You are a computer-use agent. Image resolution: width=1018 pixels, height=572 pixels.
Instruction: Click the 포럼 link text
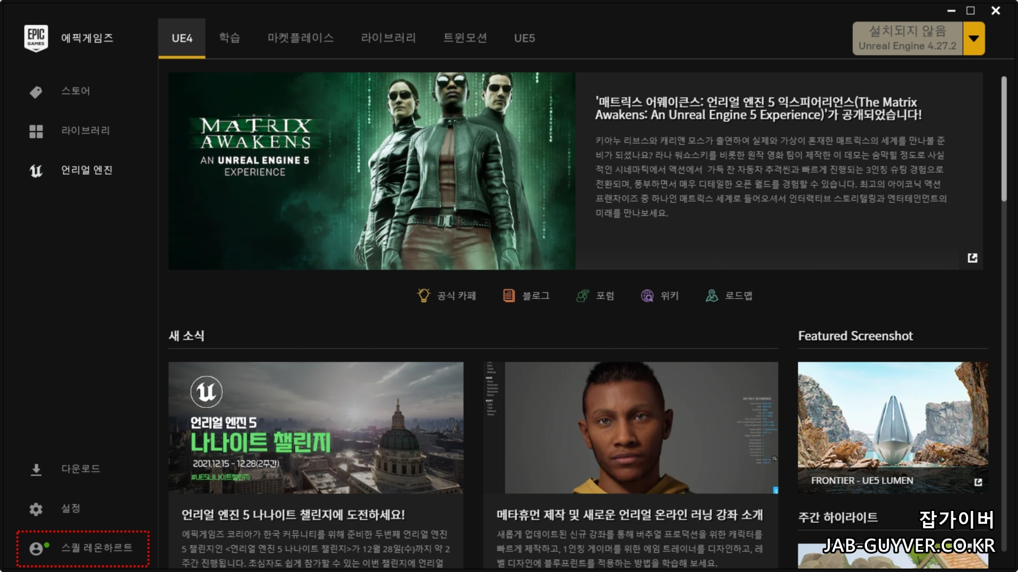[x=605, y=296]
